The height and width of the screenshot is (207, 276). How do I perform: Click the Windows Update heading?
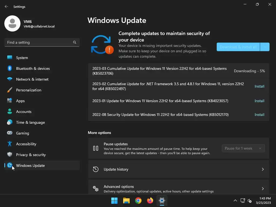tap(117, 20)
